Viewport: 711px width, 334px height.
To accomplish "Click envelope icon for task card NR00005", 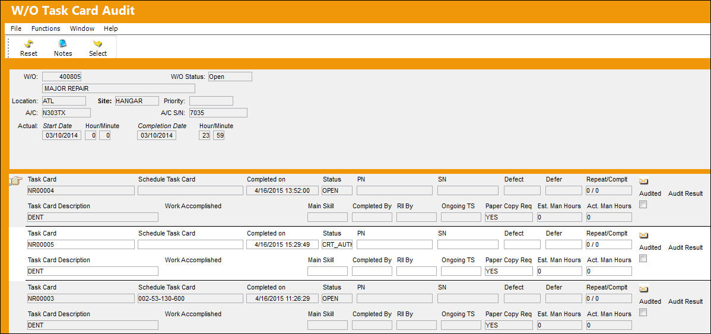I will point(643,235).
